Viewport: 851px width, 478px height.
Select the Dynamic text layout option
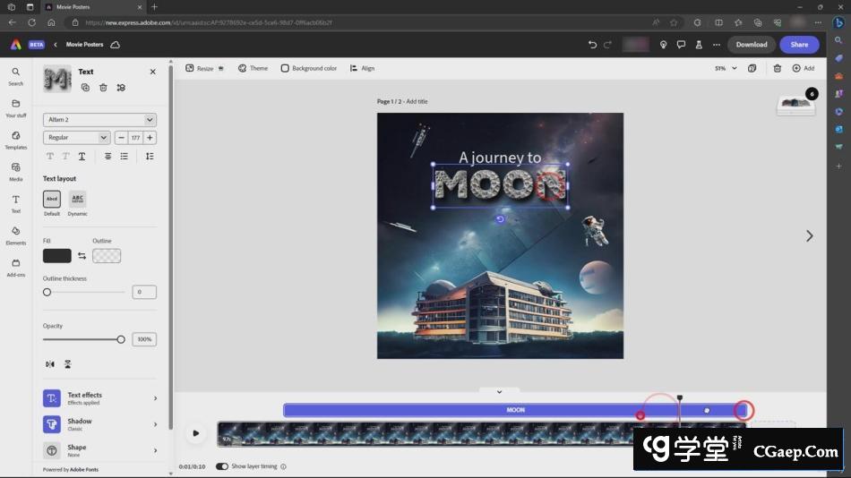[x=78, y=199]
